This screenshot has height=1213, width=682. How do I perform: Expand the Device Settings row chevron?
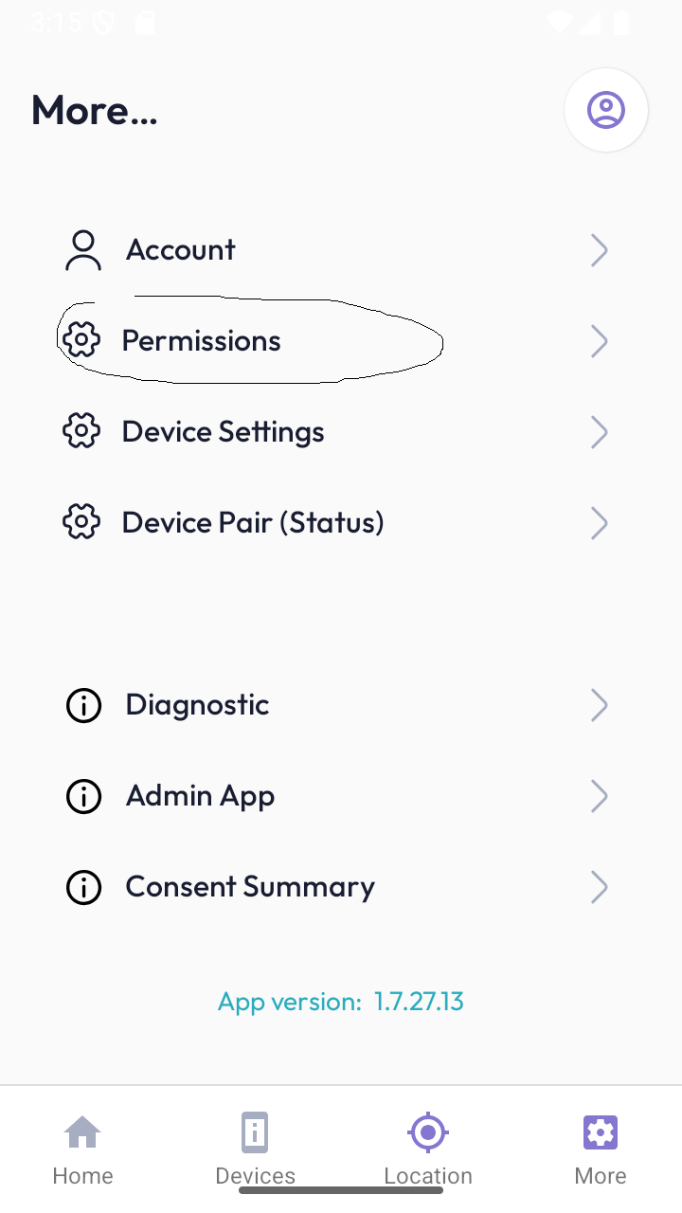599,432
